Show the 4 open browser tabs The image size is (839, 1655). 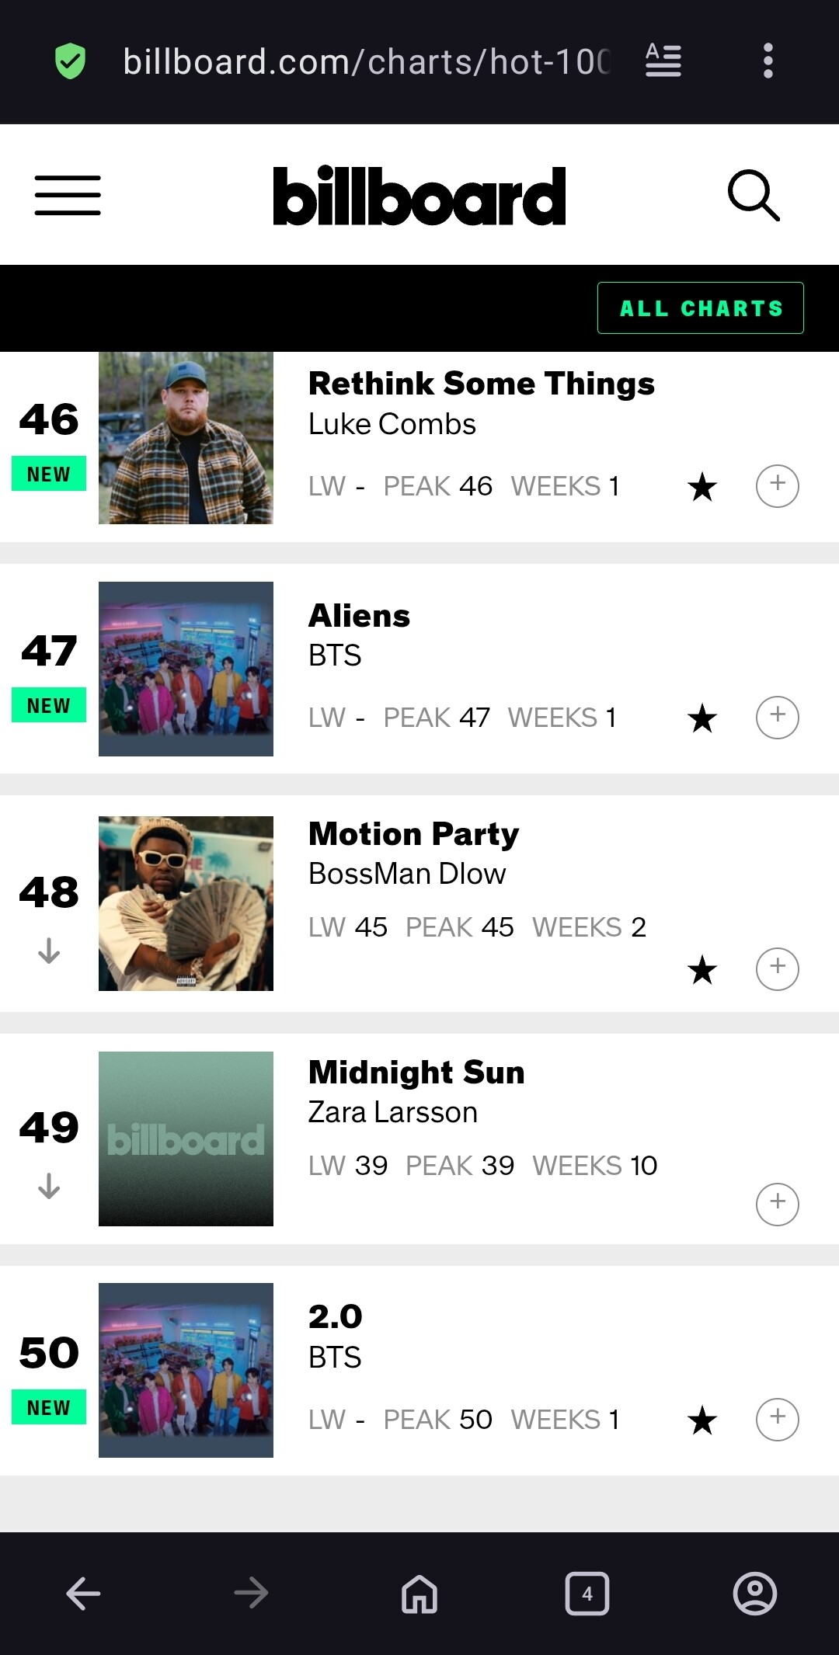click(587, 1594)
